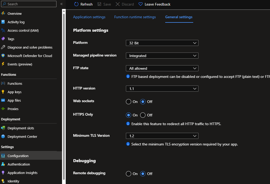The width and height of the screenshot is (270, 184).
Task: Open Deployment Center menu item
Action: point(22,136)
